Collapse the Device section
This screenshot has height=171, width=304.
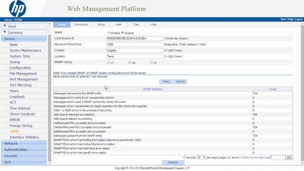click(24, 39)
